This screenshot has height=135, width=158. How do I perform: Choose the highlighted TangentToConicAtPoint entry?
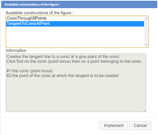[75, 24]
